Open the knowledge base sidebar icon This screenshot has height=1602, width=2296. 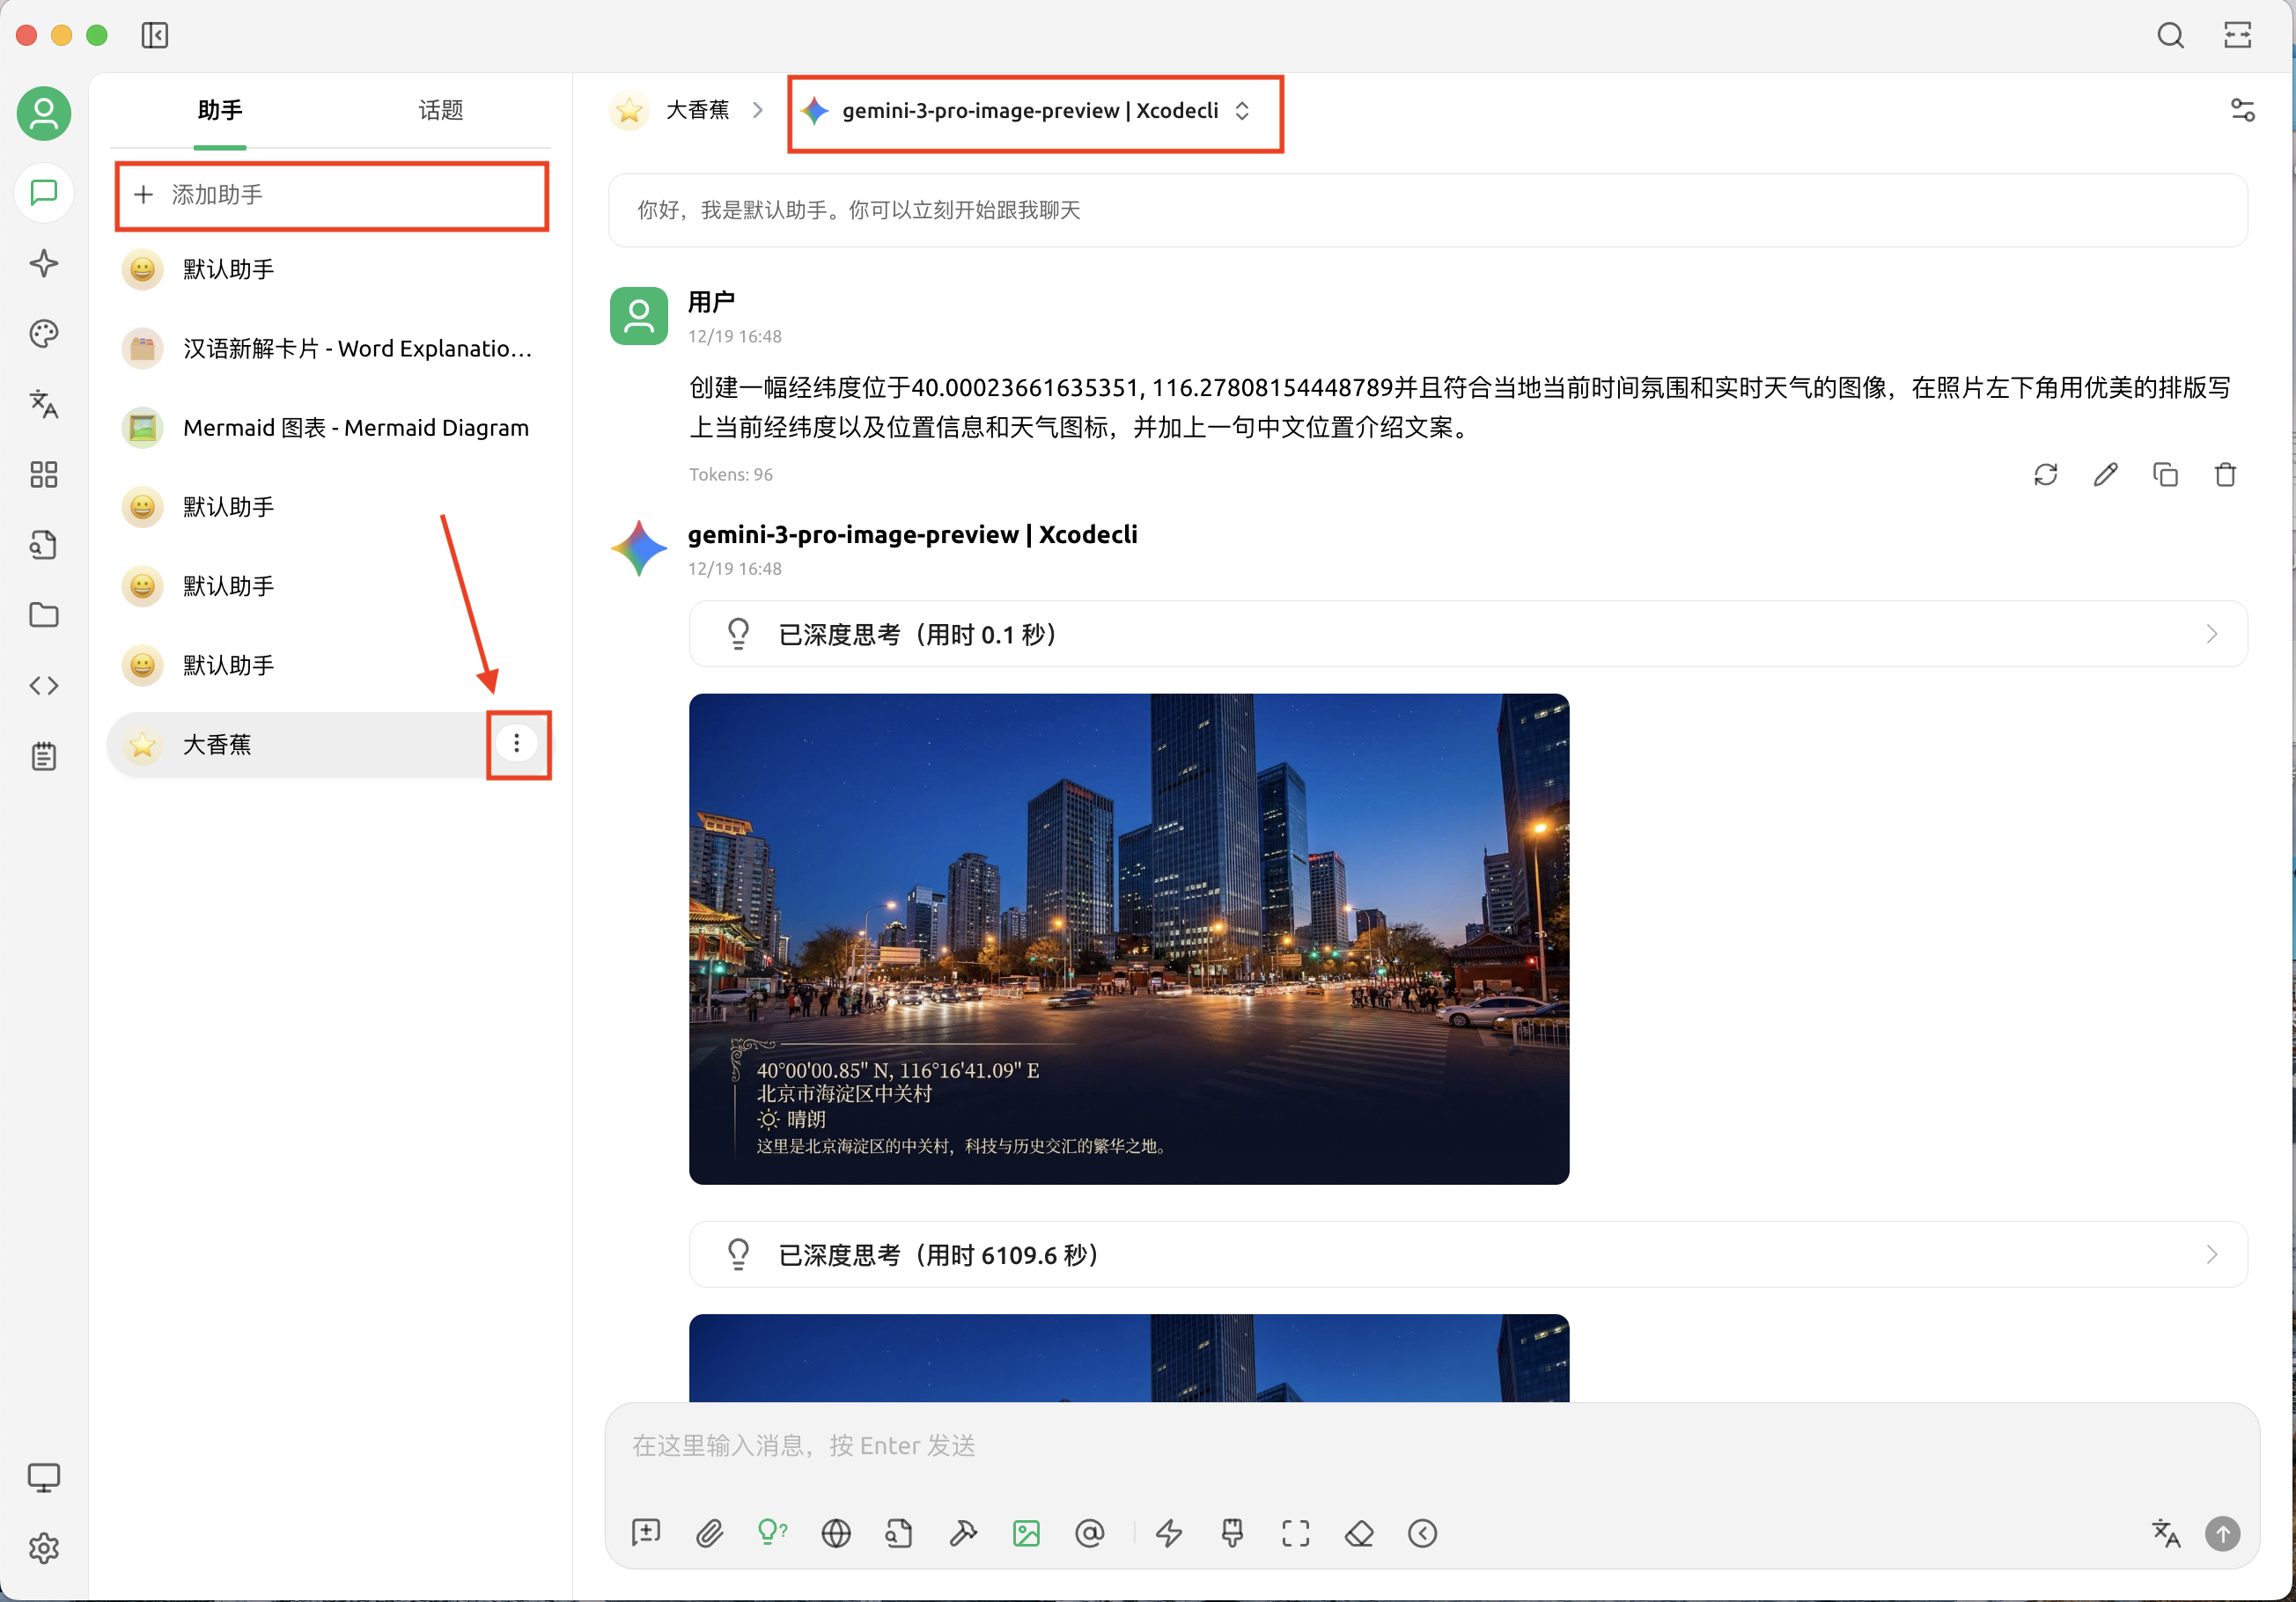tap(43, 544)
